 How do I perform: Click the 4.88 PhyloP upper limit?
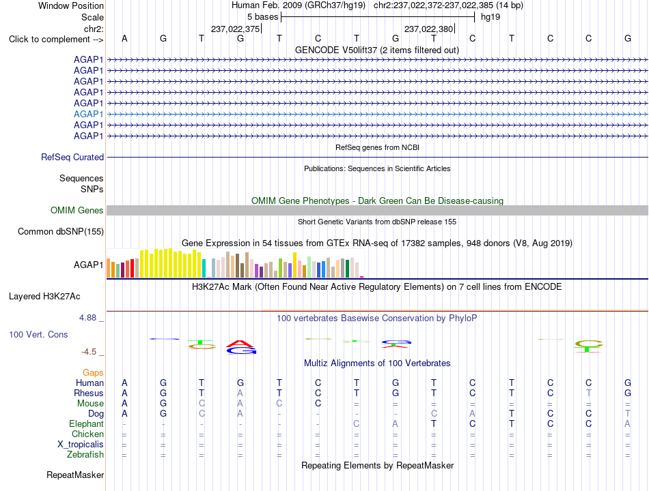point(87,318)
